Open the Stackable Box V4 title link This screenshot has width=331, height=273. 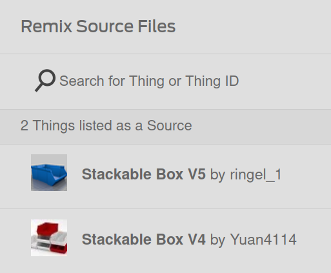click(144, 239)
